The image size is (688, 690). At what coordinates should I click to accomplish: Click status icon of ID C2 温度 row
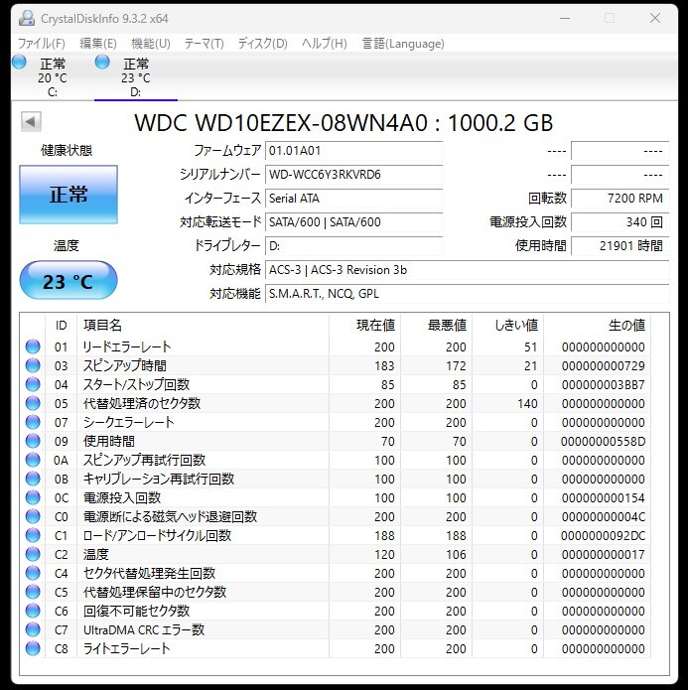pyautogui.click(x=33, y=554)
